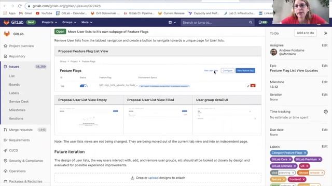Click the Repository file icon

pyautogui.click(x=6, y=56)
